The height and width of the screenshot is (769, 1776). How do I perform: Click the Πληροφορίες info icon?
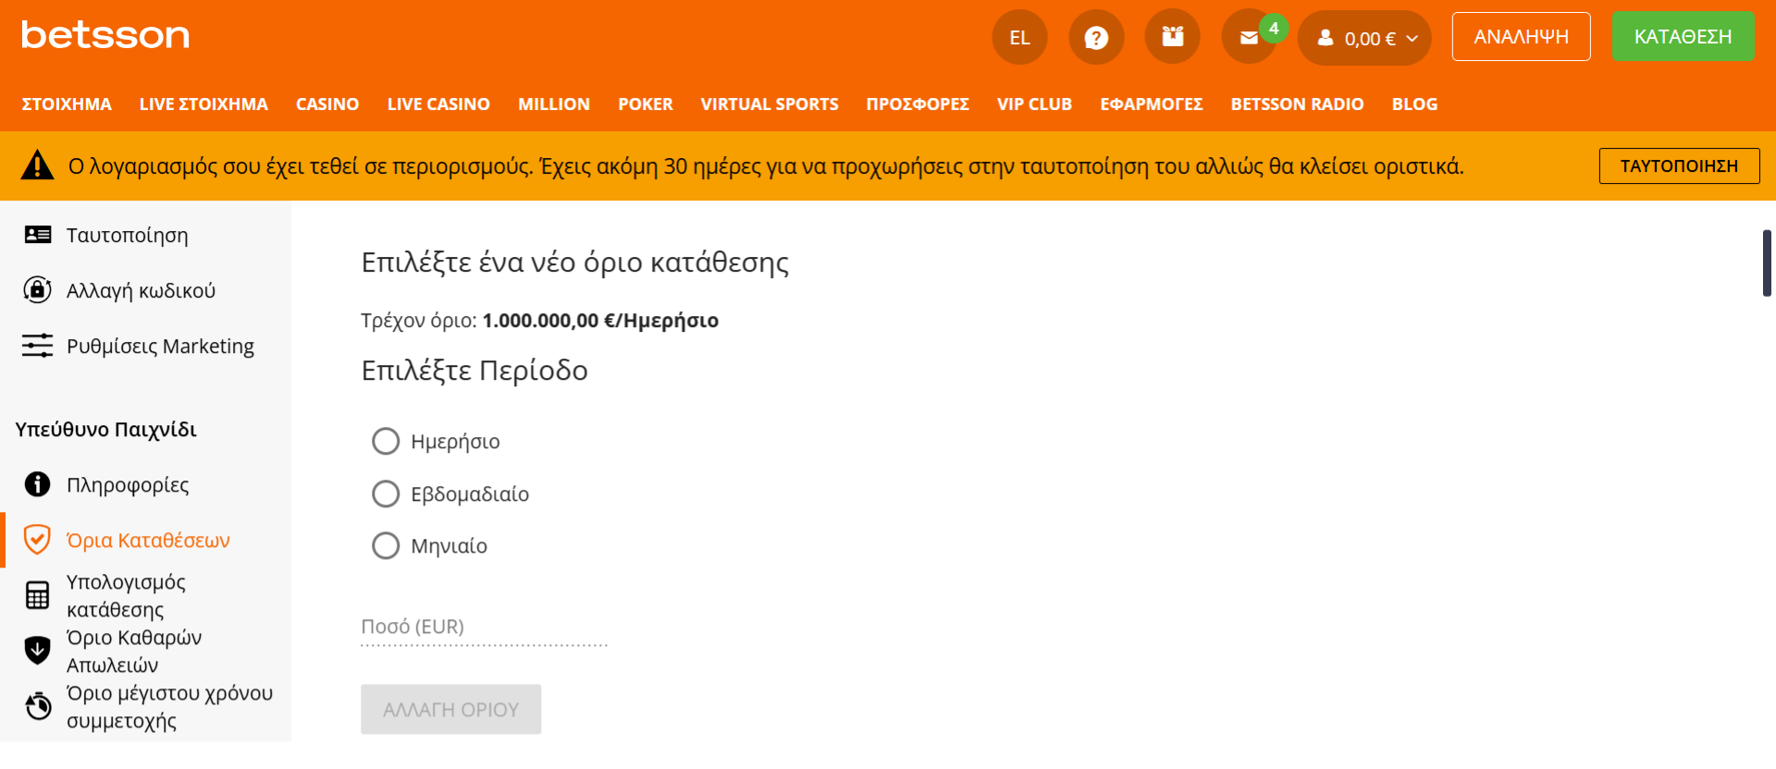pyautogui.click(x=37, y=484)
